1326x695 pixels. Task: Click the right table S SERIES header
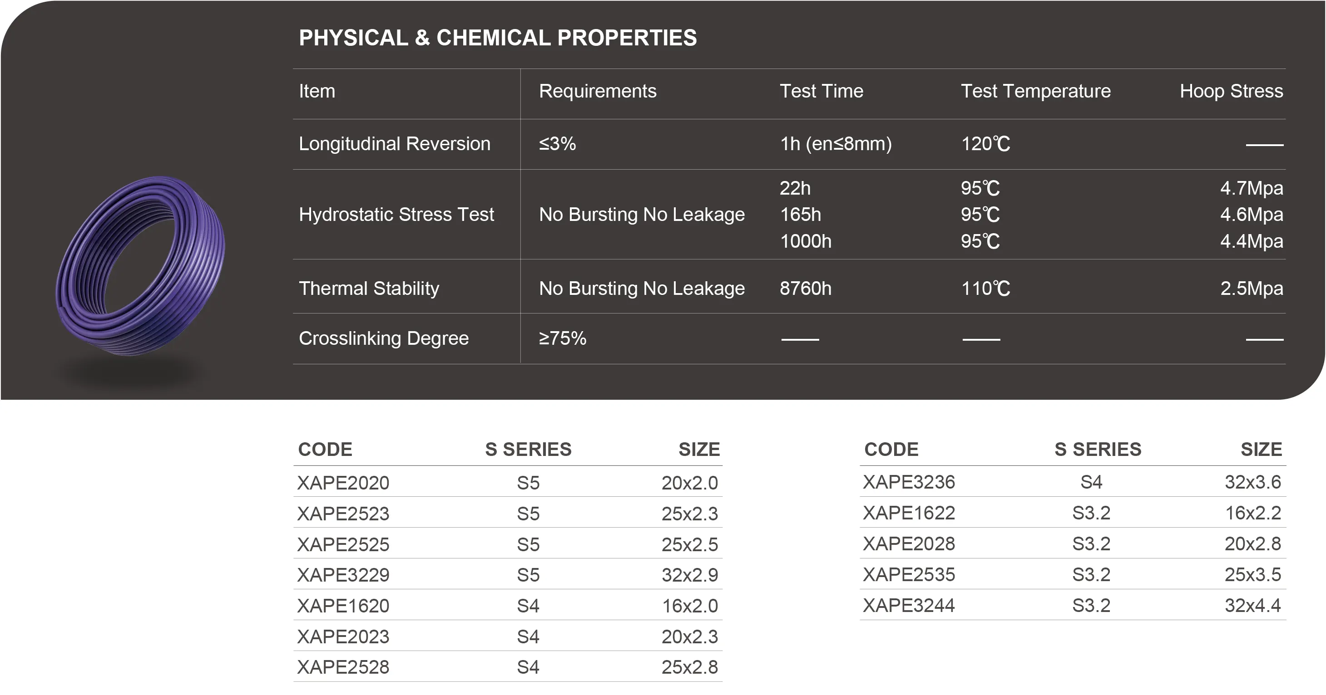point(1098,449)
